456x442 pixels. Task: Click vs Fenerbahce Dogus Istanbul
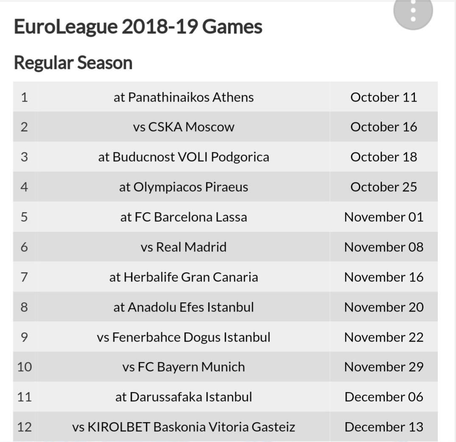click(x=184, y=337)
